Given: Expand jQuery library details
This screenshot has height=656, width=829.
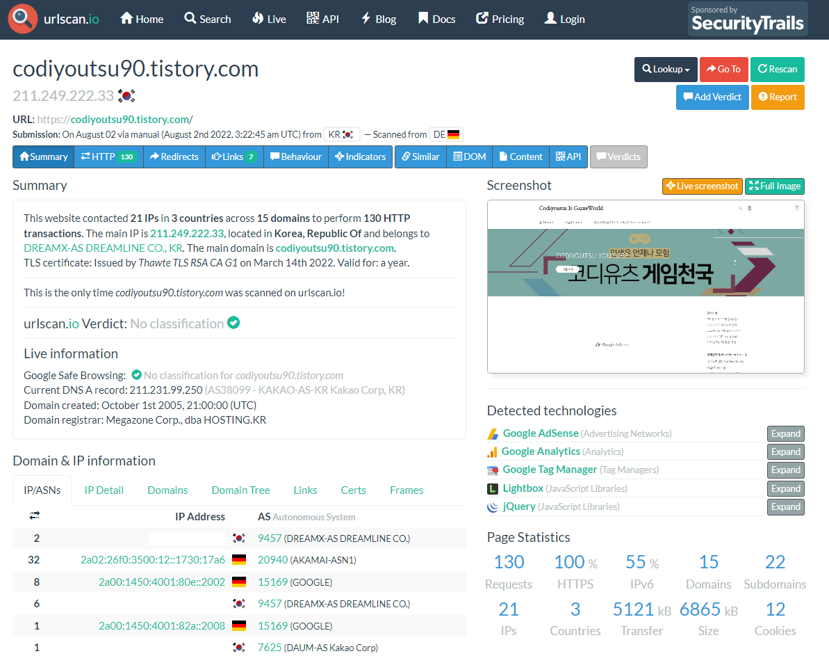Looking at the screenshot, I should (786, 506).
